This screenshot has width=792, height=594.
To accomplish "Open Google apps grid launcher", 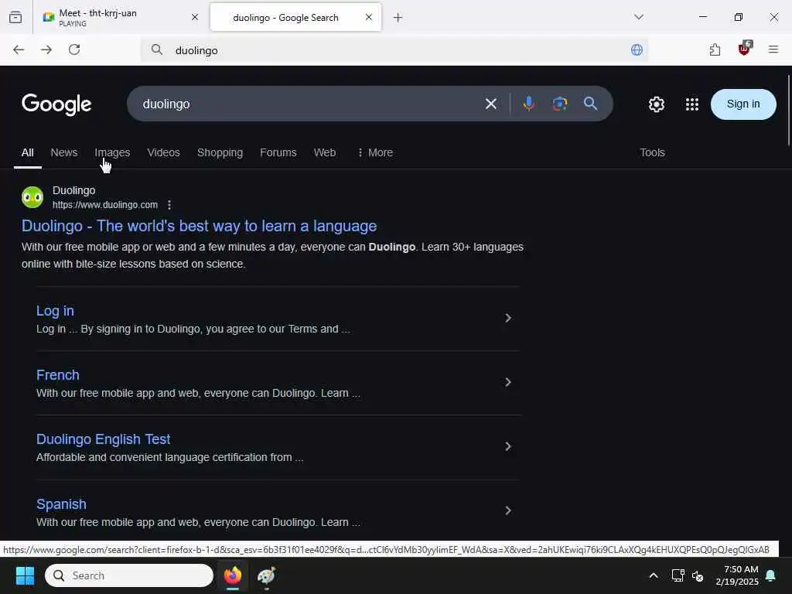I will click(692, 104).
